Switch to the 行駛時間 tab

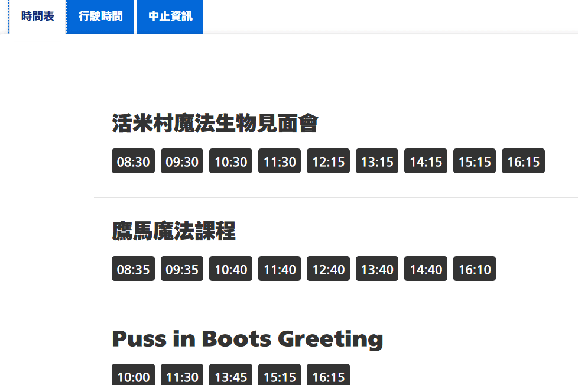point(100,17)
